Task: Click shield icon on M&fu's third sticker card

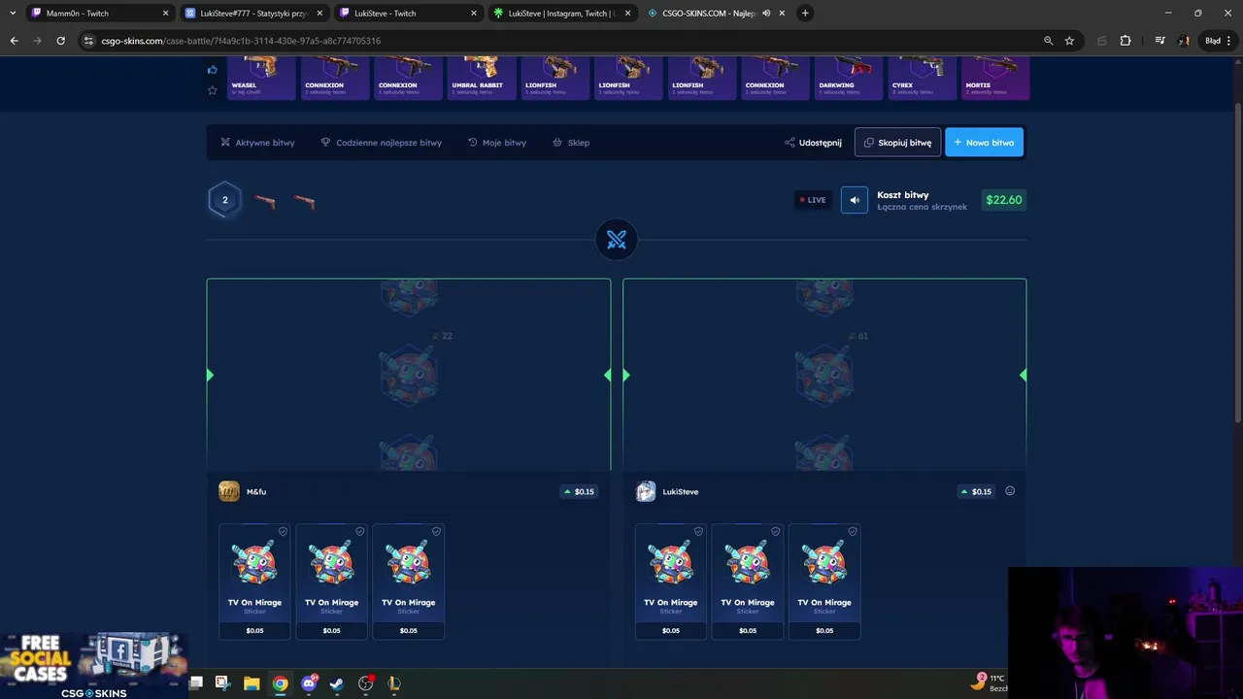Action: (x=436, y=531)
